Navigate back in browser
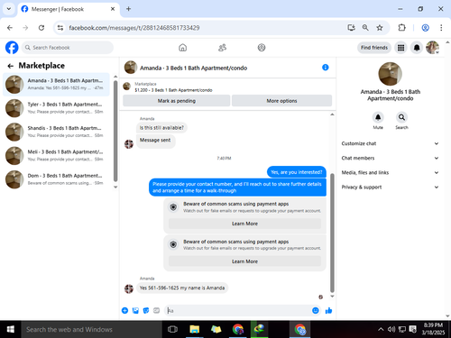 (x=10, y=28)
